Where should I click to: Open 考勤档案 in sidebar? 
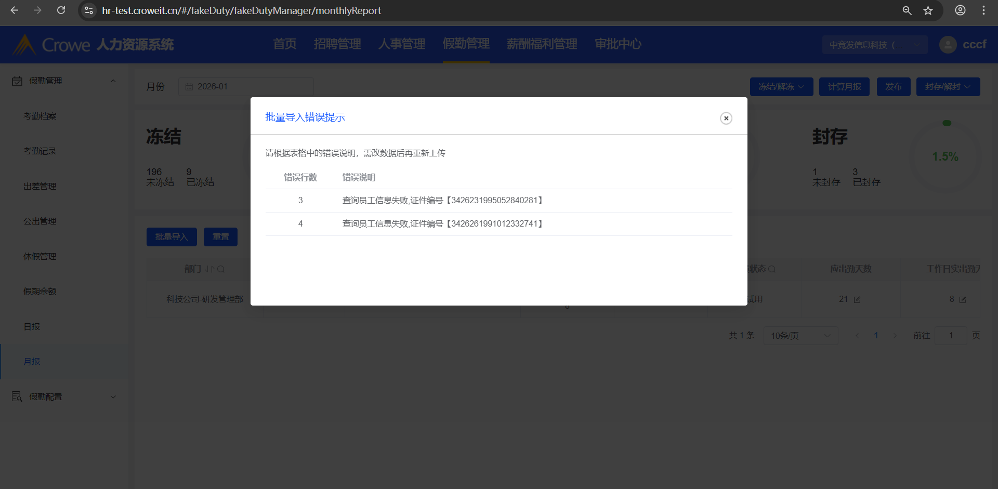[x=40, y=116]
